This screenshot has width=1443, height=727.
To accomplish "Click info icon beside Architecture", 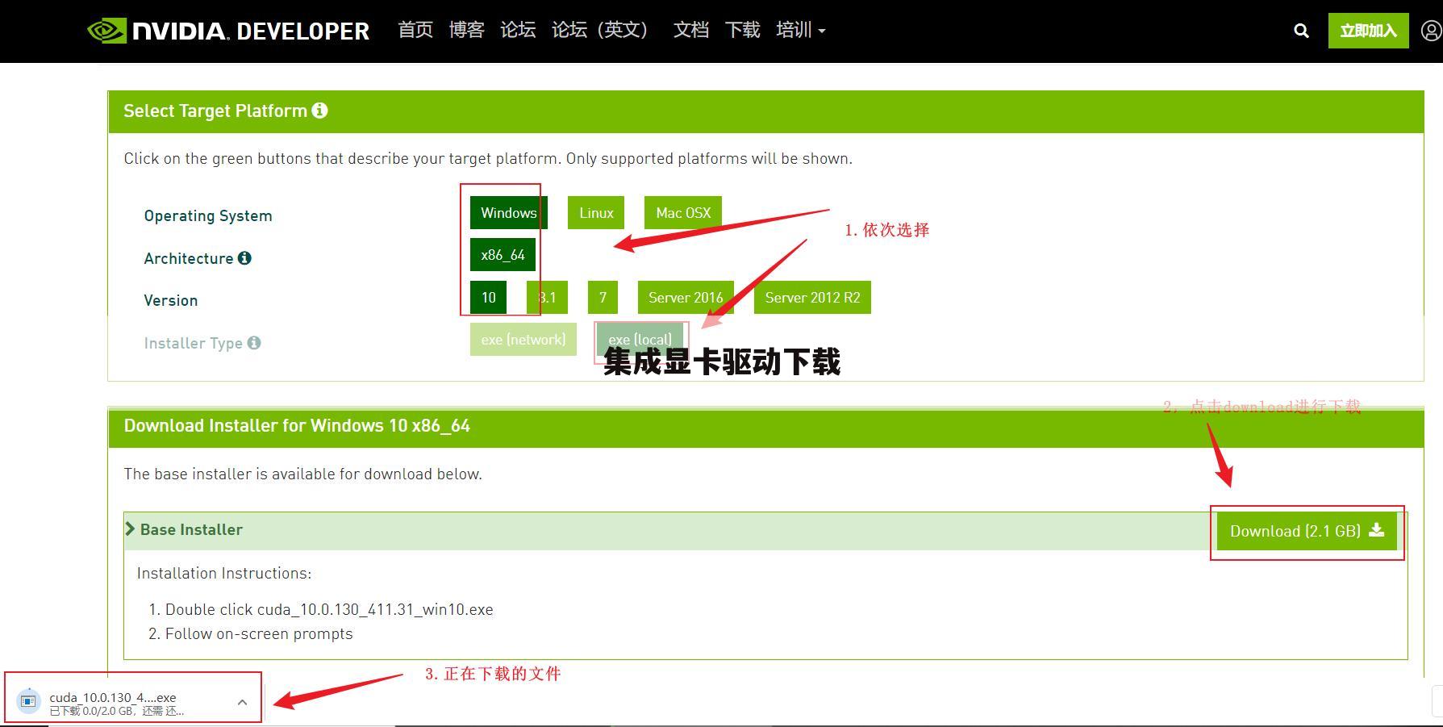I will [244, 258].
